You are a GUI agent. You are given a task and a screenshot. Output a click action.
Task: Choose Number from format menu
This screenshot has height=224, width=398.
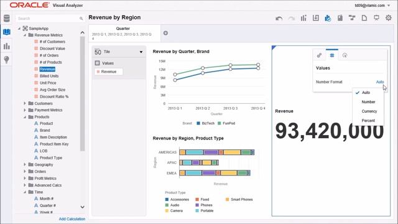[368, 102]
